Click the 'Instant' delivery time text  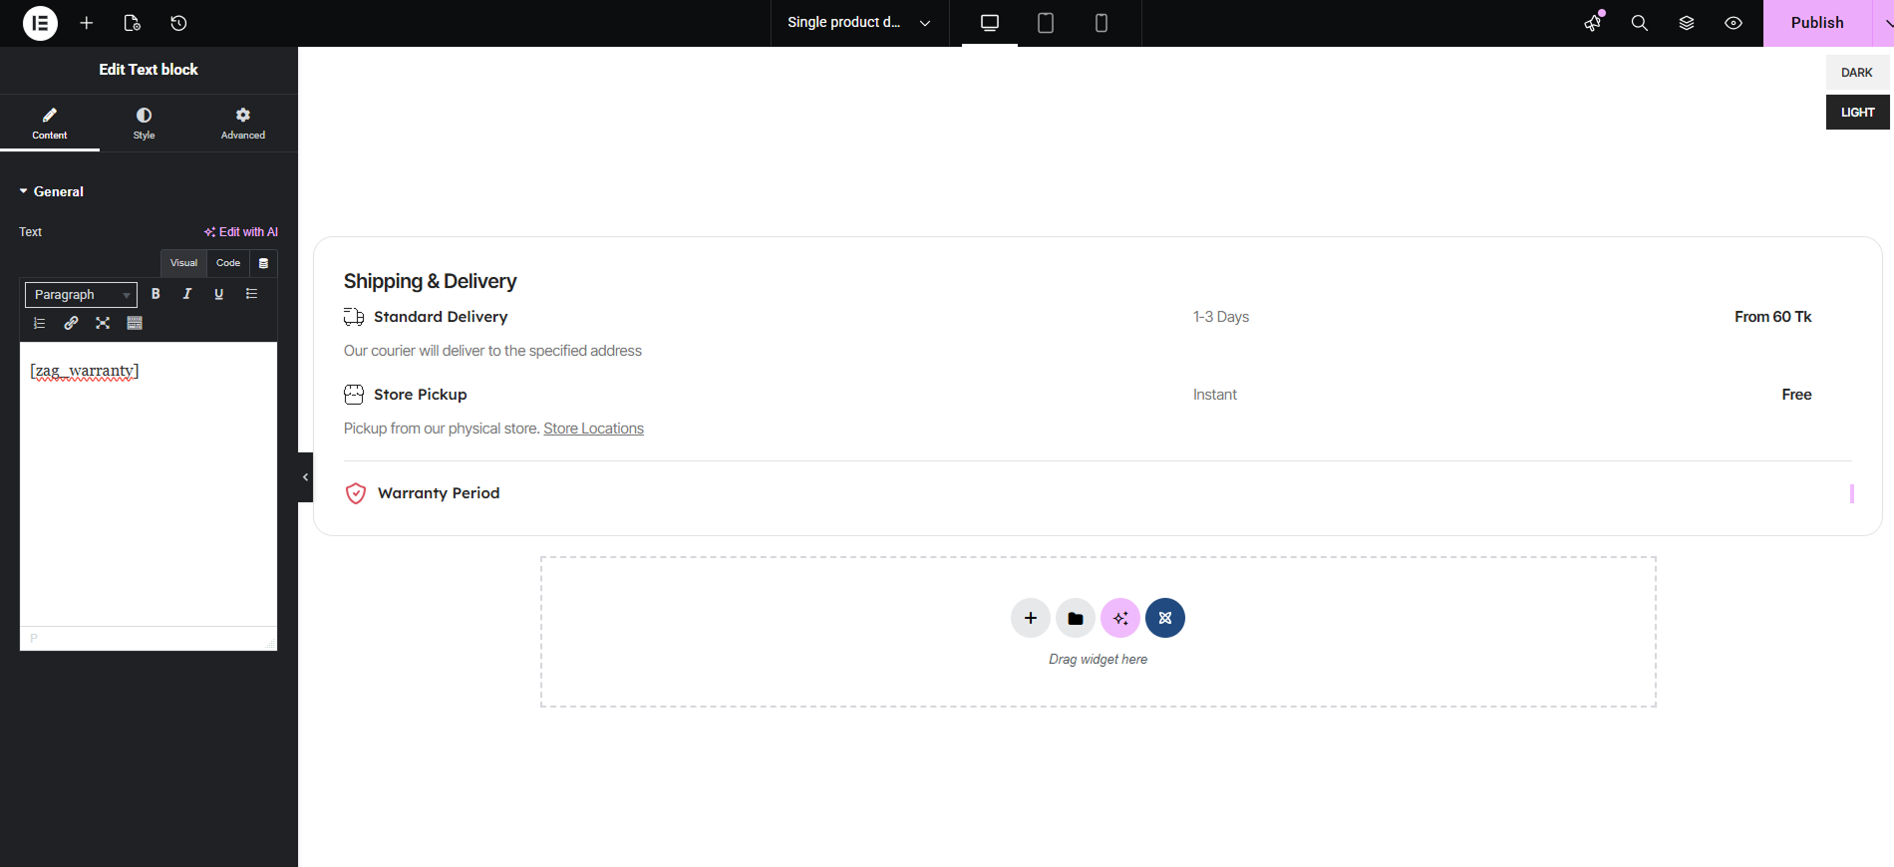tap(1215, 395)
